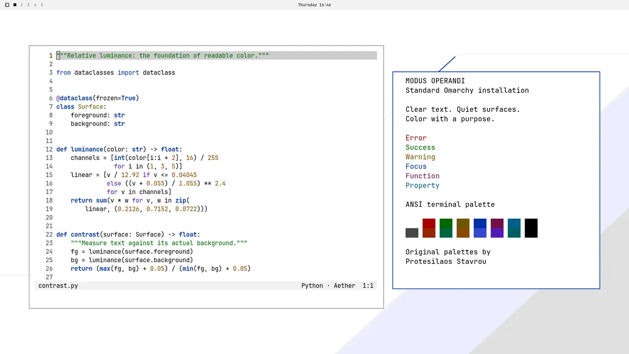This screenshot has height=354, width=629.
Task: Click the 'linear = [v / 12.92' line
Action: [134, 175]
